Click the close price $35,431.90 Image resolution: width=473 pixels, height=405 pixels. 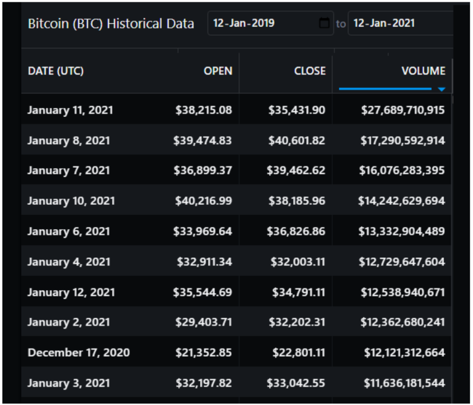coord(297,110)
